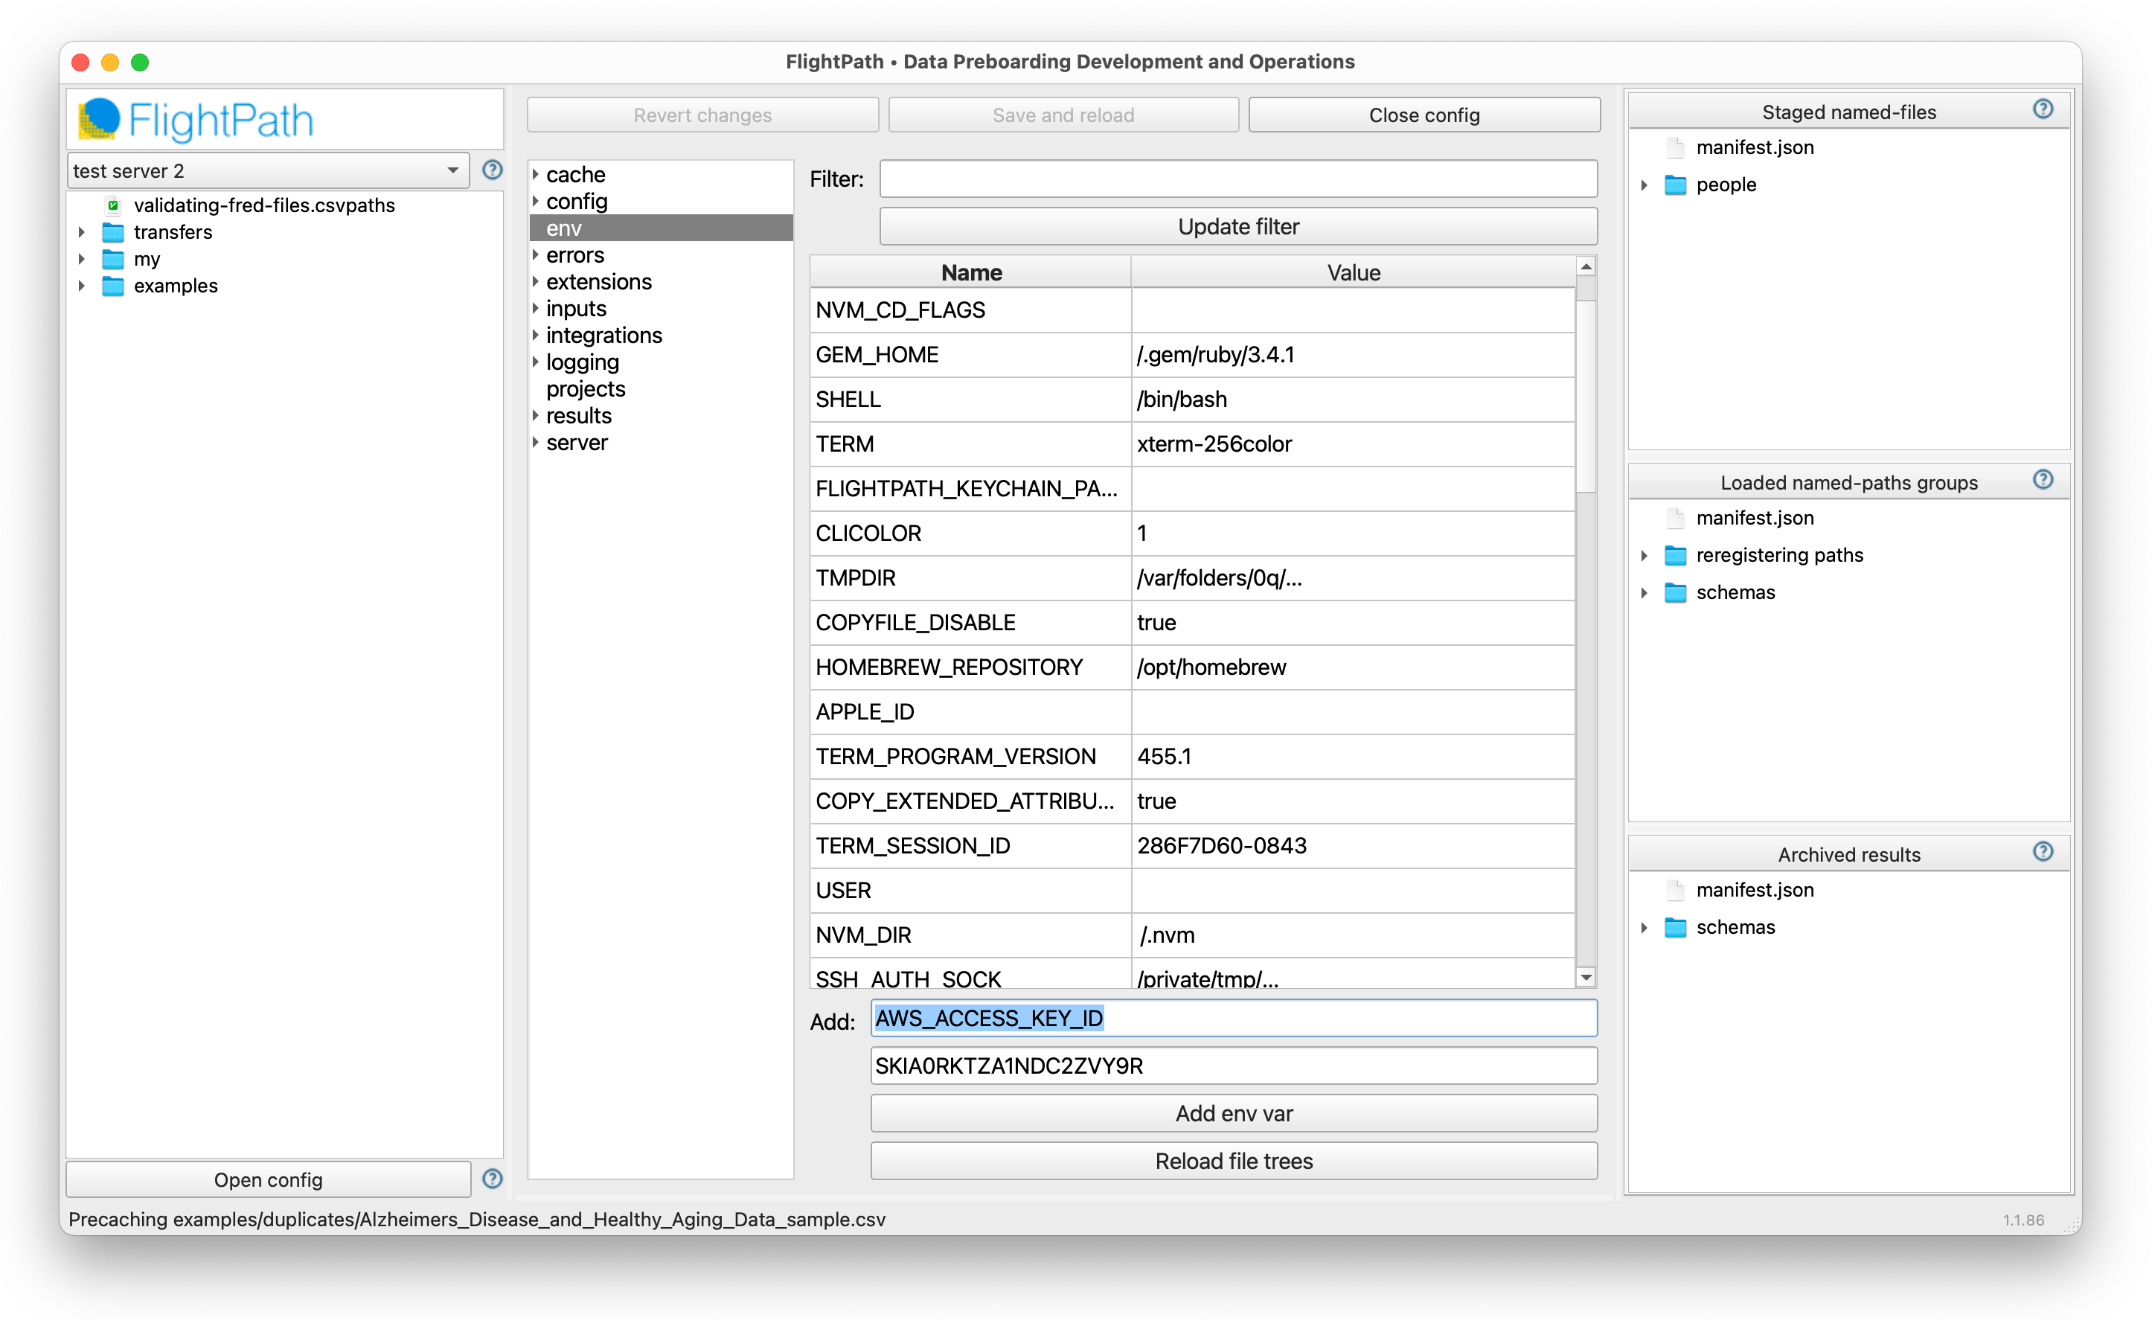Click the Name column header
This screenshot has height=1320, width=2152.
tap(970, 272)
